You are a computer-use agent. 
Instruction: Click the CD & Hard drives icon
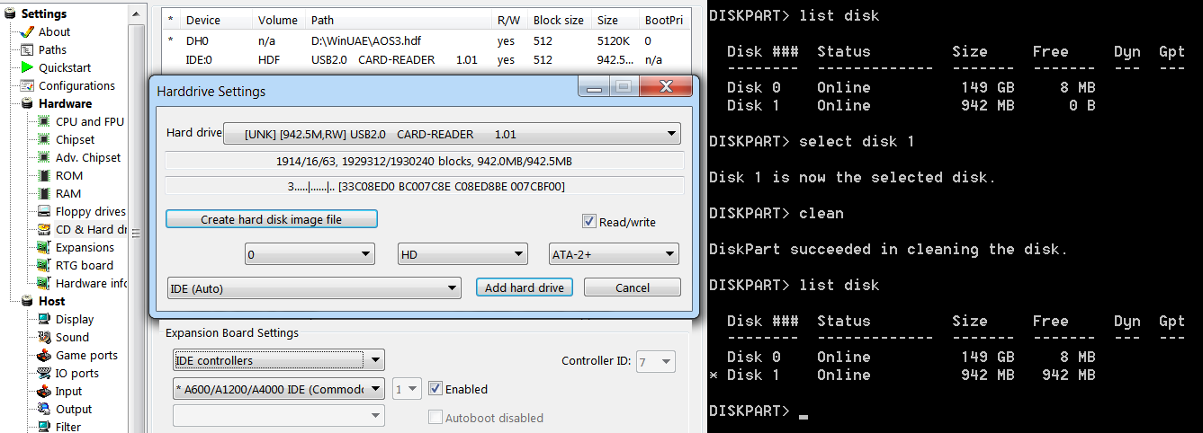pos(43,229)
